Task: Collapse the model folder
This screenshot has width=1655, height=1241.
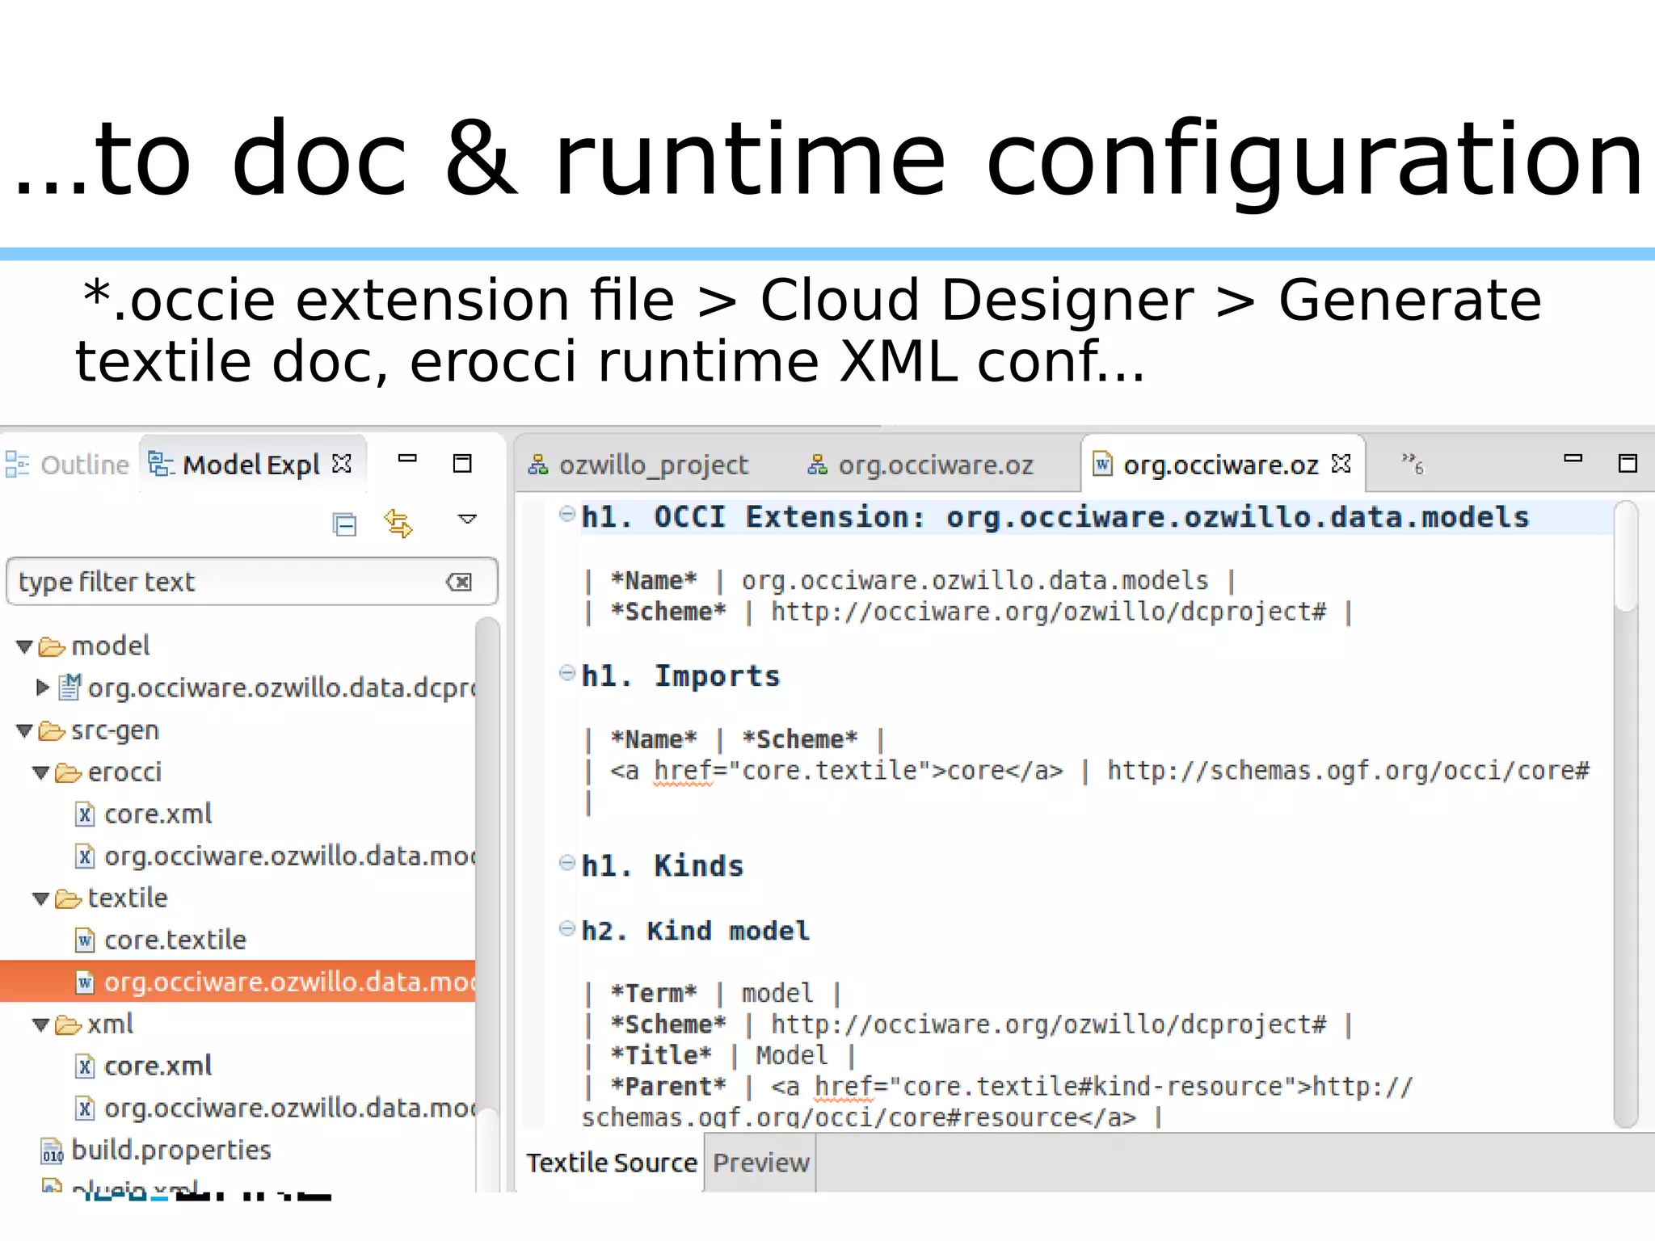Action: (x=24, y=646)
